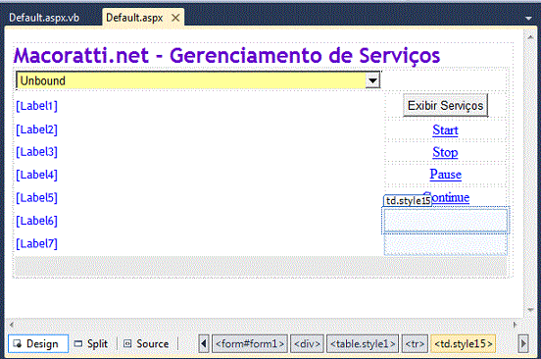Select the [Label5] control
This screenshot has height=359, width=541.
point(36,197)
